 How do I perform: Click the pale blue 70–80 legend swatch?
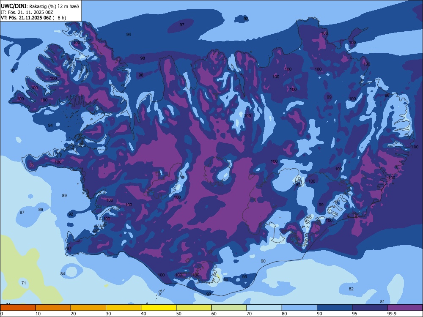tap(264, 308)
